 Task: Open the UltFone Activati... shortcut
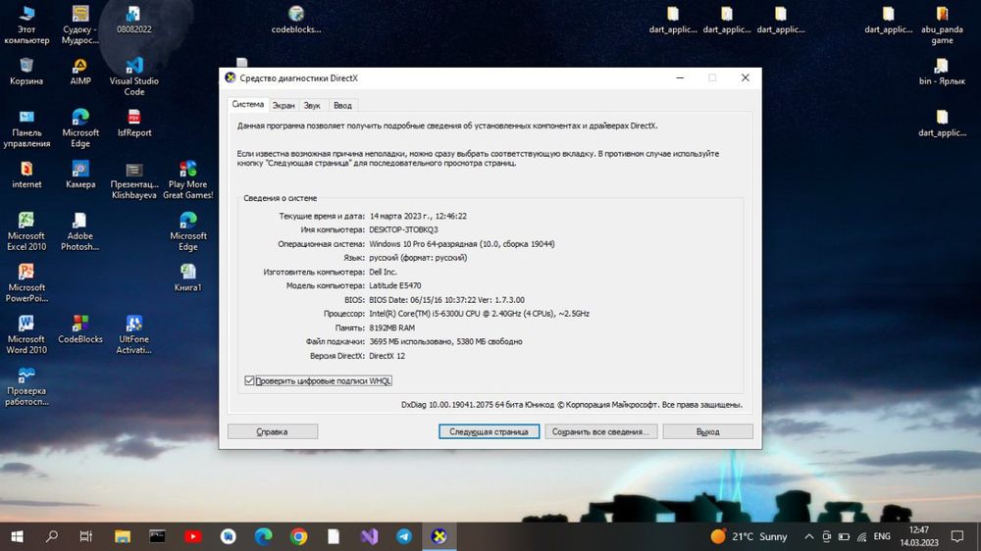click(133, 334)
